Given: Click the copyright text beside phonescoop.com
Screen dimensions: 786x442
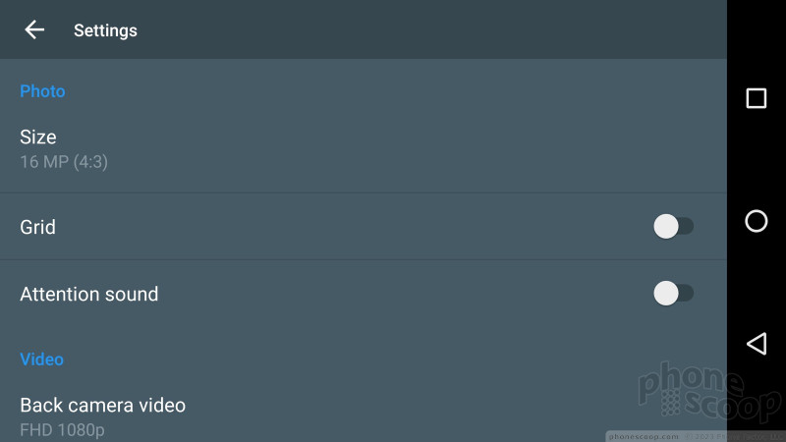Looking at the screenshot, I should coord(734,436).
